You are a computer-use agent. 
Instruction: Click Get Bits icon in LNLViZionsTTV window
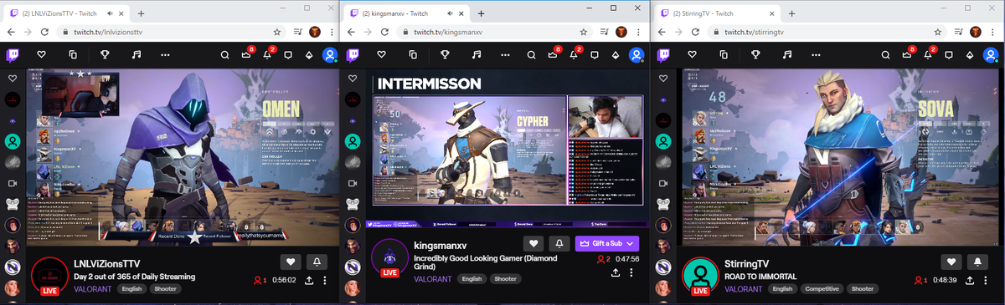click(x=308, y=55)
